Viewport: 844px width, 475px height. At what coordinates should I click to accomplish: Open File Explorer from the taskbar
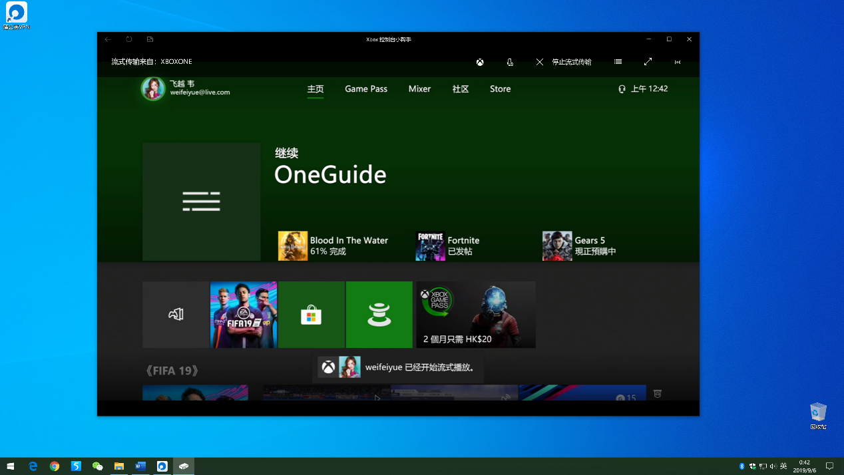click(119, 466)
